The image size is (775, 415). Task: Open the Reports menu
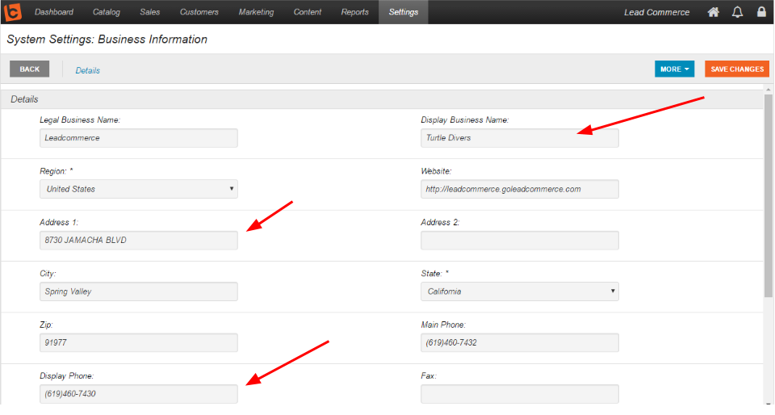(355, 12)
